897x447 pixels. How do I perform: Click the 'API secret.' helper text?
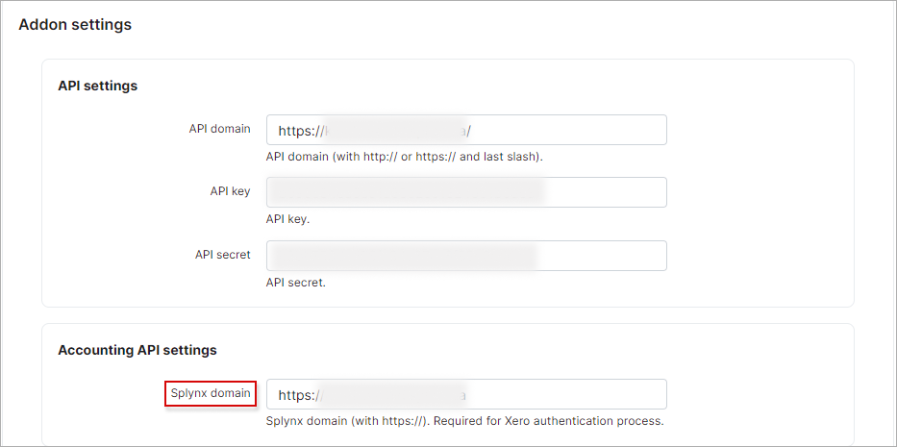point(295,283)
